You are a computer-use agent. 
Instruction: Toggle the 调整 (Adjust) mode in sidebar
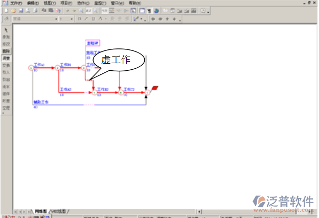coord(6,59)
